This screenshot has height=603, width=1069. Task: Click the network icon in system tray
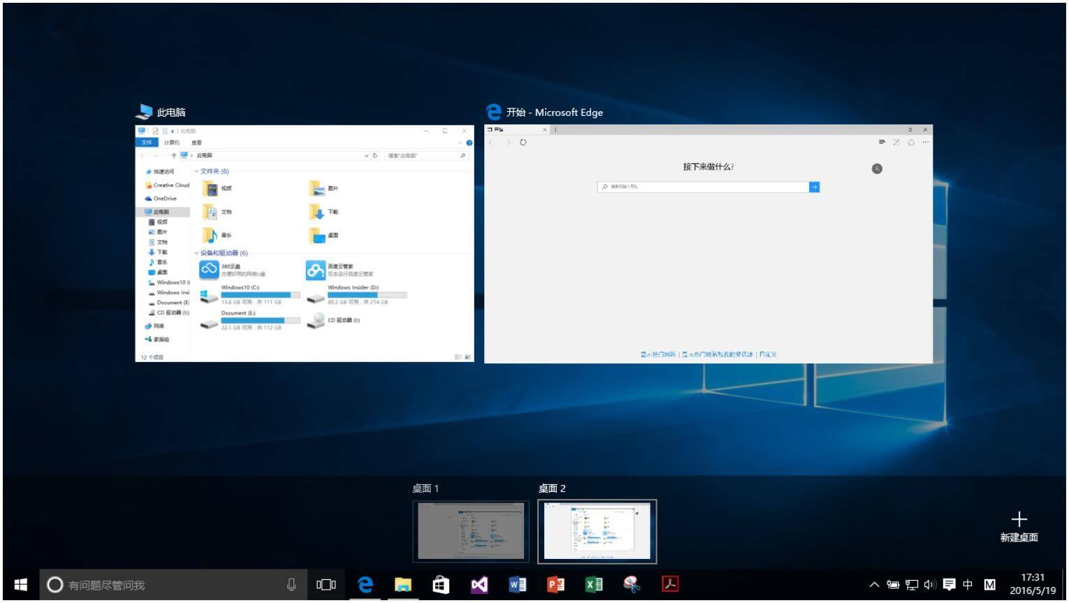(912, 585)
